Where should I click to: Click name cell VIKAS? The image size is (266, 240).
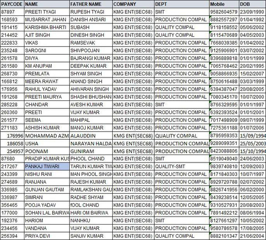click(47, 43)
